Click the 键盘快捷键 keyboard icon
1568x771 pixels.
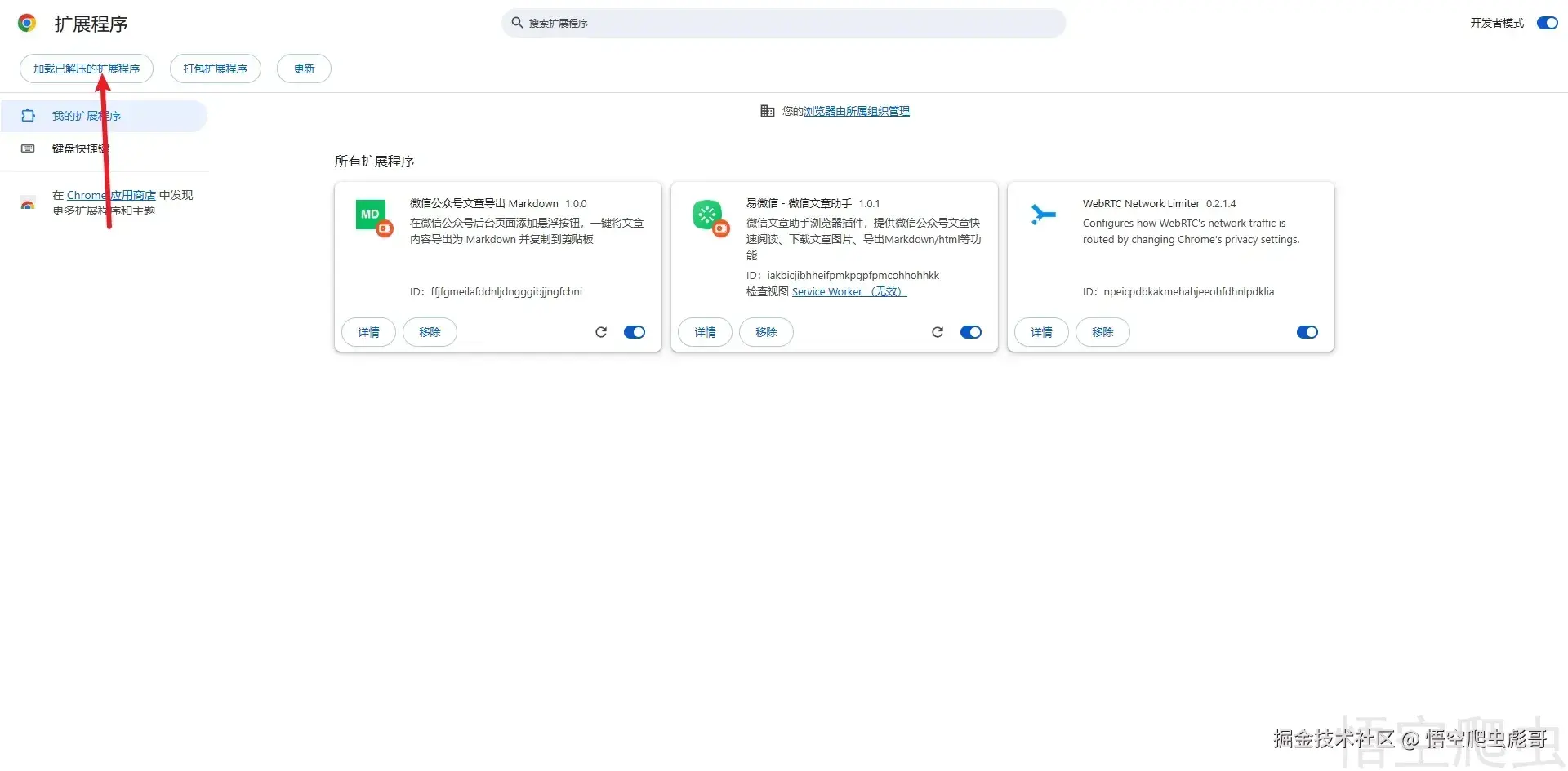pyautogui.click(x=28, y=148)
